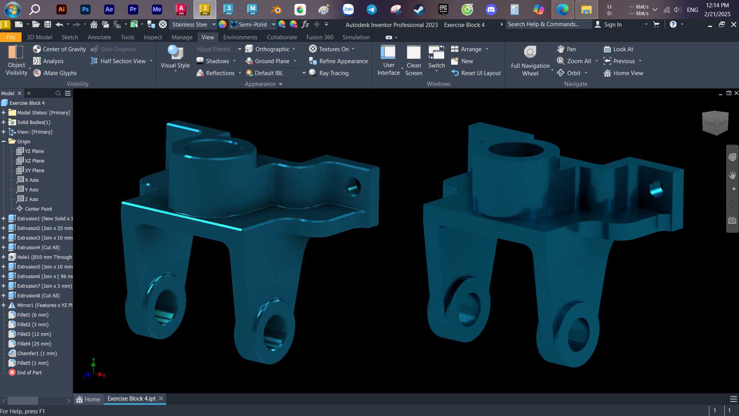The width and height of the screenshot is (739, 416).
Task: Click the Appearance panel expander arrow
Action: click(281, 84)
